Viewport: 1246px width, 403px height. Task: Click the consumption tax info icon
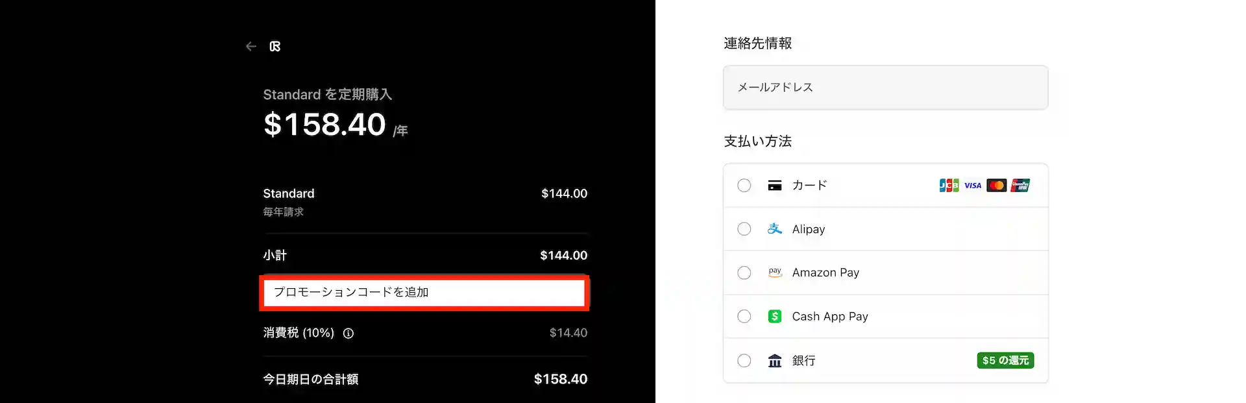348,334
